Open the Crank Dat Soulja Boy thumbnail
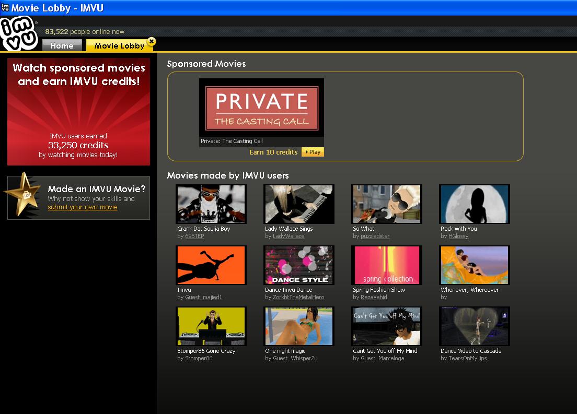The image size is (577, 414). 211,204
